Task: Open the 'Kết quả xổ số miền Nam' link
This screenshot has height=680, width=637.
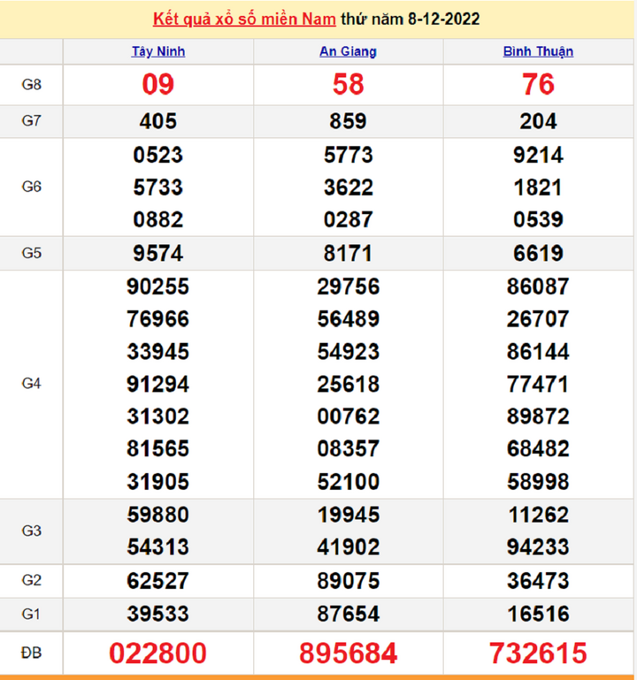Action: 244,19
